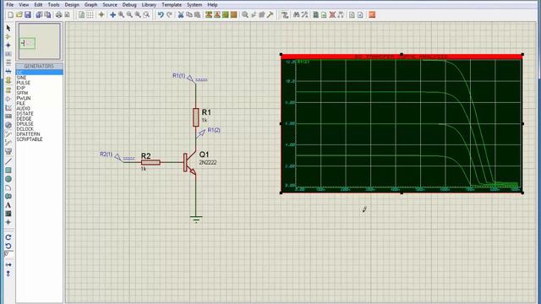The image size is (541, 304).
Task: Click the orange ARES netlist icon
Action: coord(372,15)
